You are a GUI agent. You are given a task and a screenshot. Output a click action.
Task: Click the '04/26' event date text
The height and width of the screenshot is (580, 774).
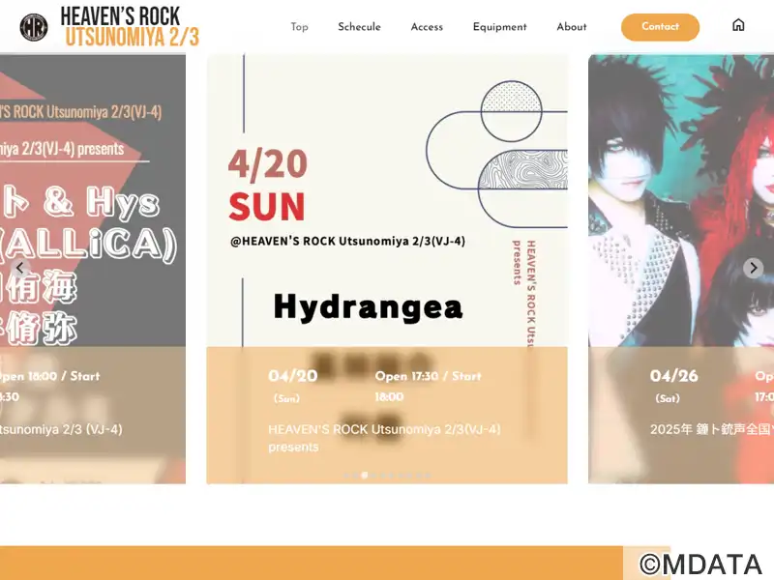coord(673,376)
